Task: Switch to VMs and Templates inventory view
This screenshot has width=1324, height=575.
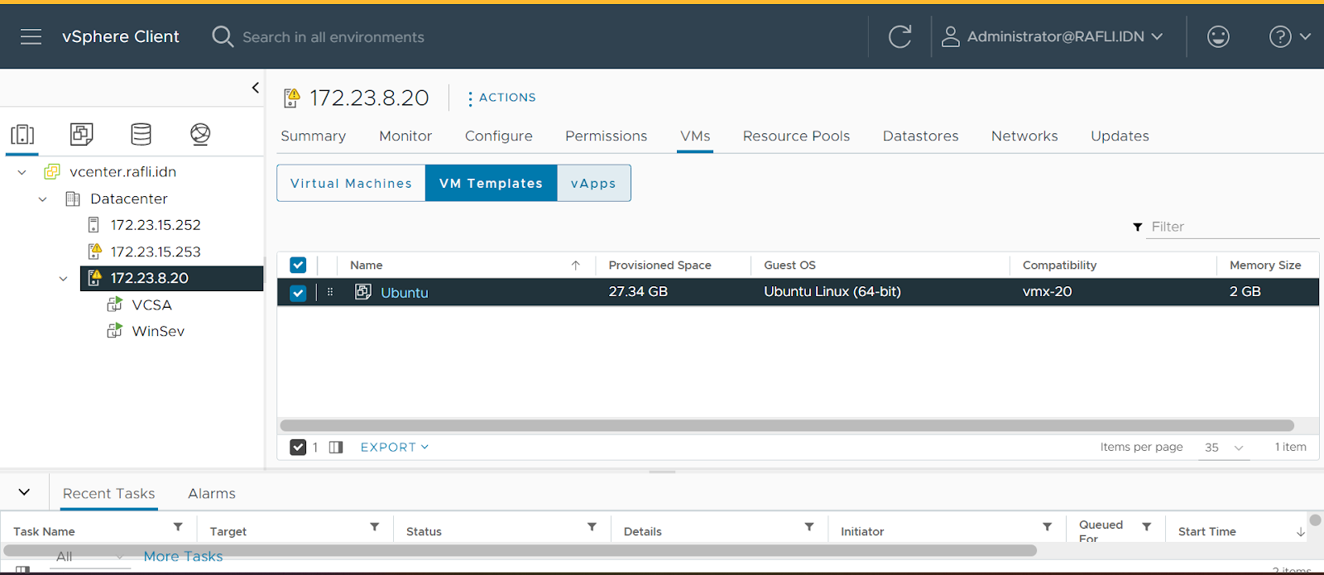Action: 82,134
